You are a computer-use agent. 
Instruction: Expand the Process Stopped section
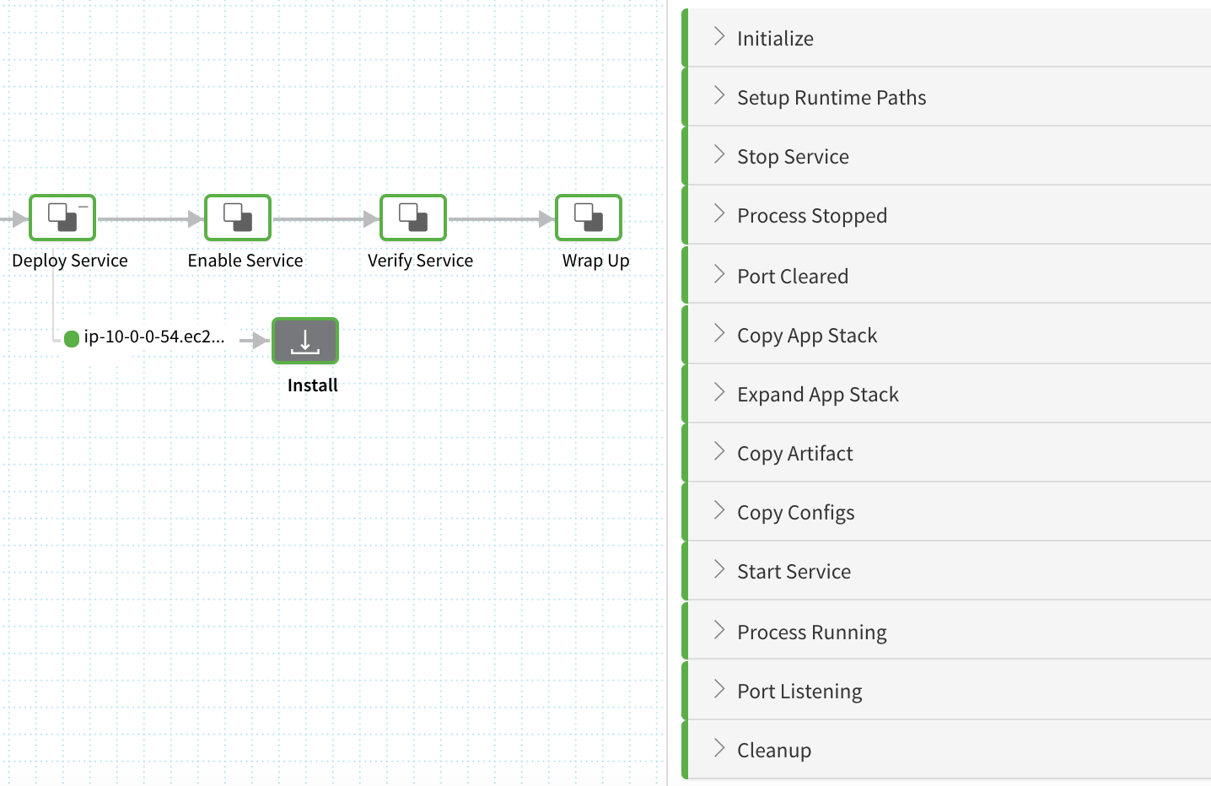tap(946, 215)
